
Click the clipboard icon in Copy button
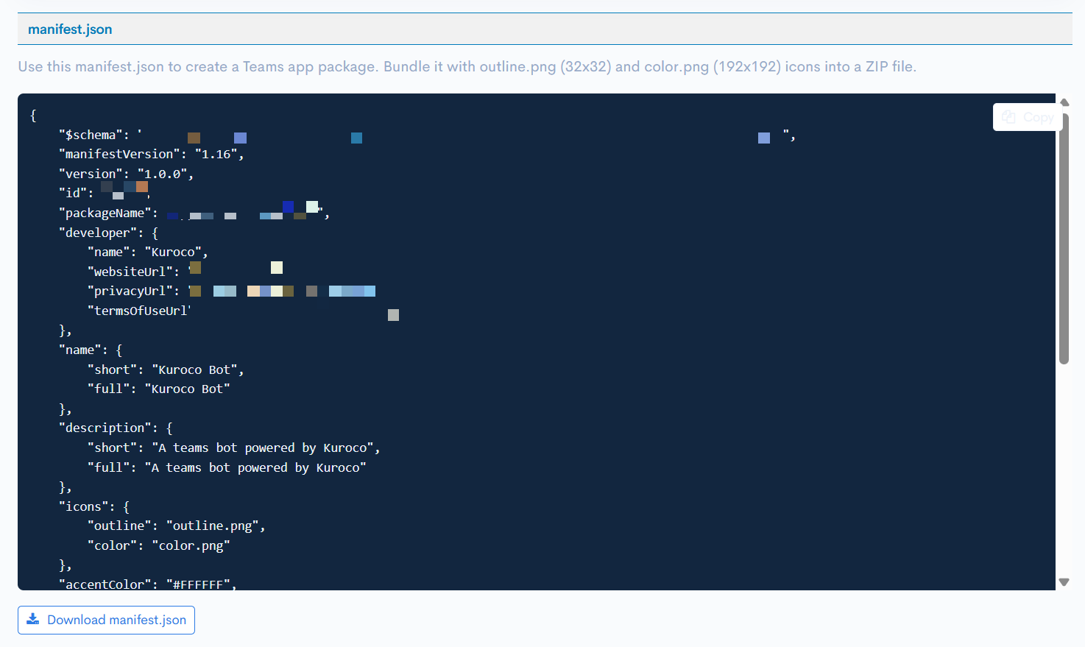[1008, 117]
